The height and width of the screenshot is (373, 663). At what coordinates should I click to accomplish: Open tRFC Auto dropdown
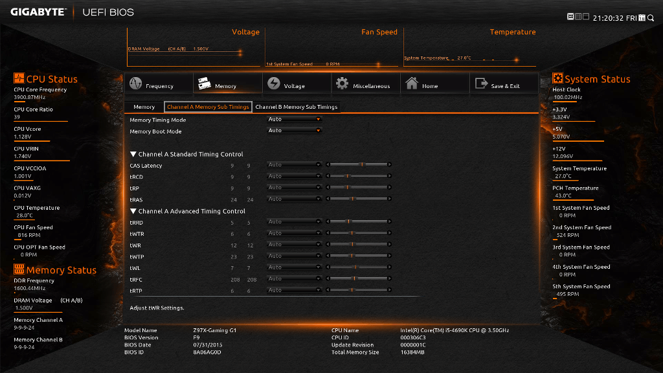pos(295,278)
